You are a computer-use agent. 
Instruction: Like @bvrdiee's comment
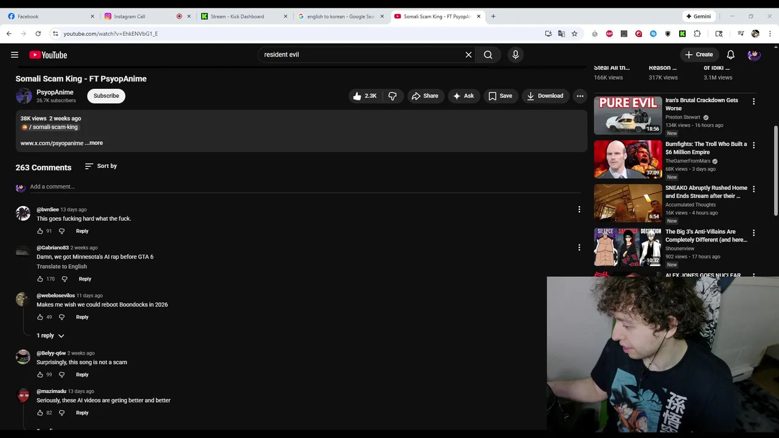pos(40,231)
